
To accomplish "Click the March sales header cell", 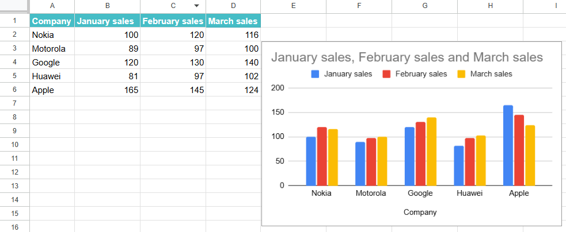I will pos(233,21).
